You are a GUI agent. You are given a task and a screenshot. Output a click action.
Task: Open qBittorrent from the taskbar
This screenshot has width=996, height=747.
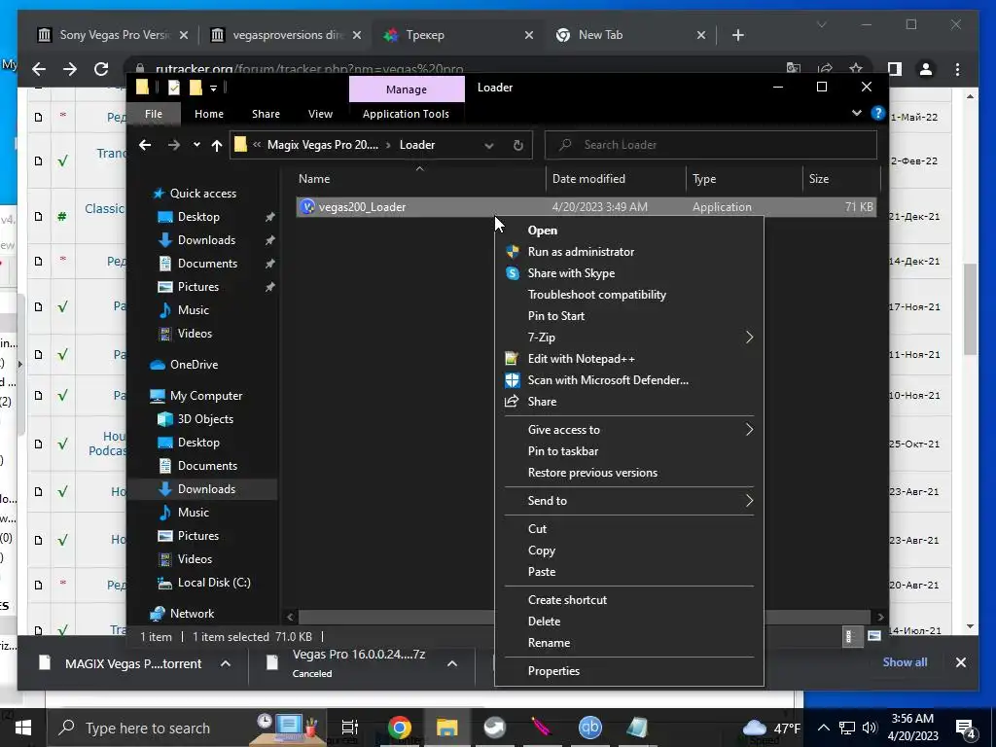589,728
